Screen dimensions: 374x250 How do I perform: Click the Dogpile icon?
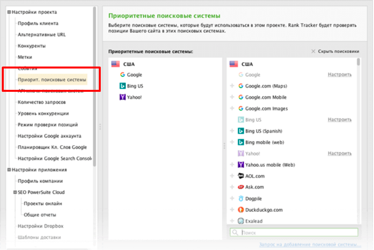tap(241, 199)
